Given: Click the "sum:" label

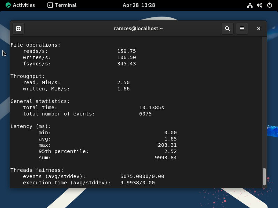Looking at the screenshot, I should click(45, 158).
